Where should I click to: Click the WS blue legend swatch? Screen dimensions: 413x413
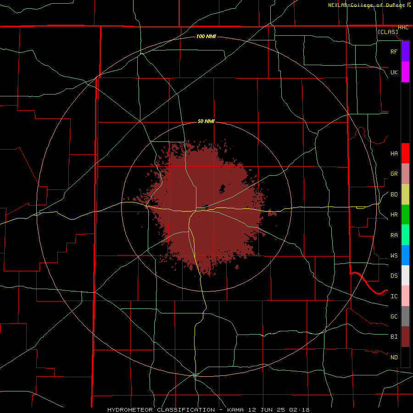405,255
